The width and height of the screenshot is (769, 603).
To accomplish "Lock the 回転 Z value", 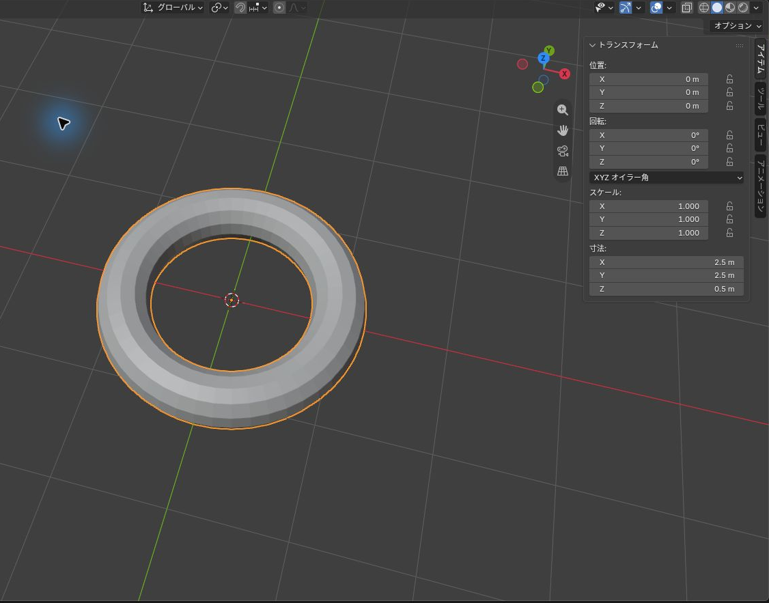I will coord(730,162).
